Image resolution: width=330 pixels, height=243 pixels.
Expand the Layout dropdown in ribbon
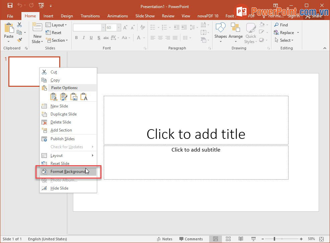click(56, 25)
